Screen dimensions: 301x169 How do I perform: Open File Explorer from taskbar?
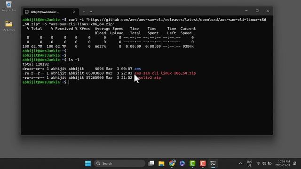161,163
